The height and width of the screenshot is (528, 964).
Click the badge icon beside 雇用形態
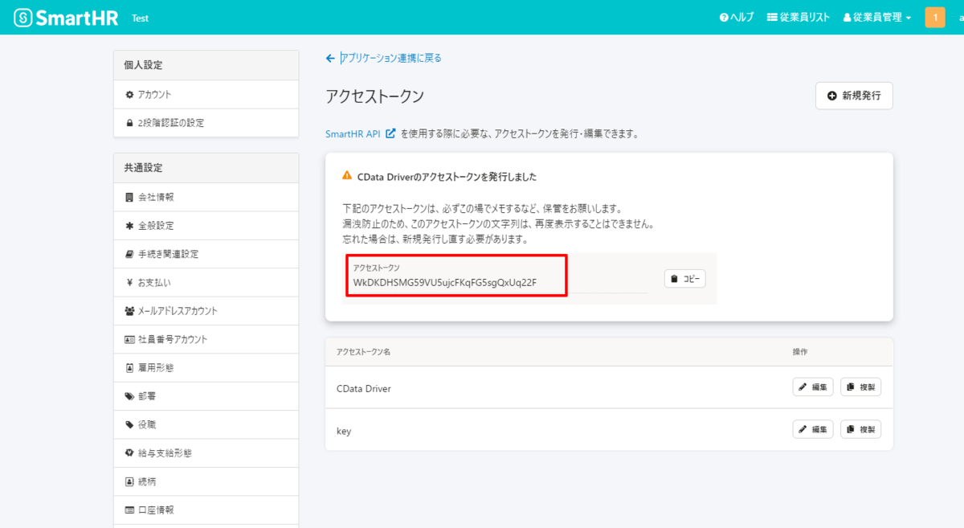[x=129, y=368]
